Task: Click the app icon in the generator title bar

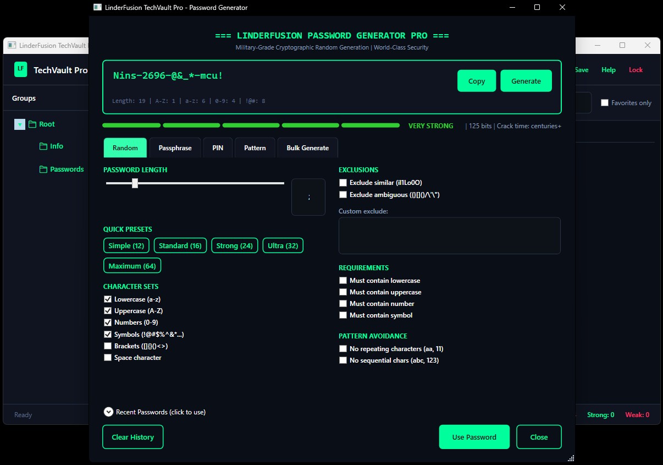Action: click(x=97, y=7)
